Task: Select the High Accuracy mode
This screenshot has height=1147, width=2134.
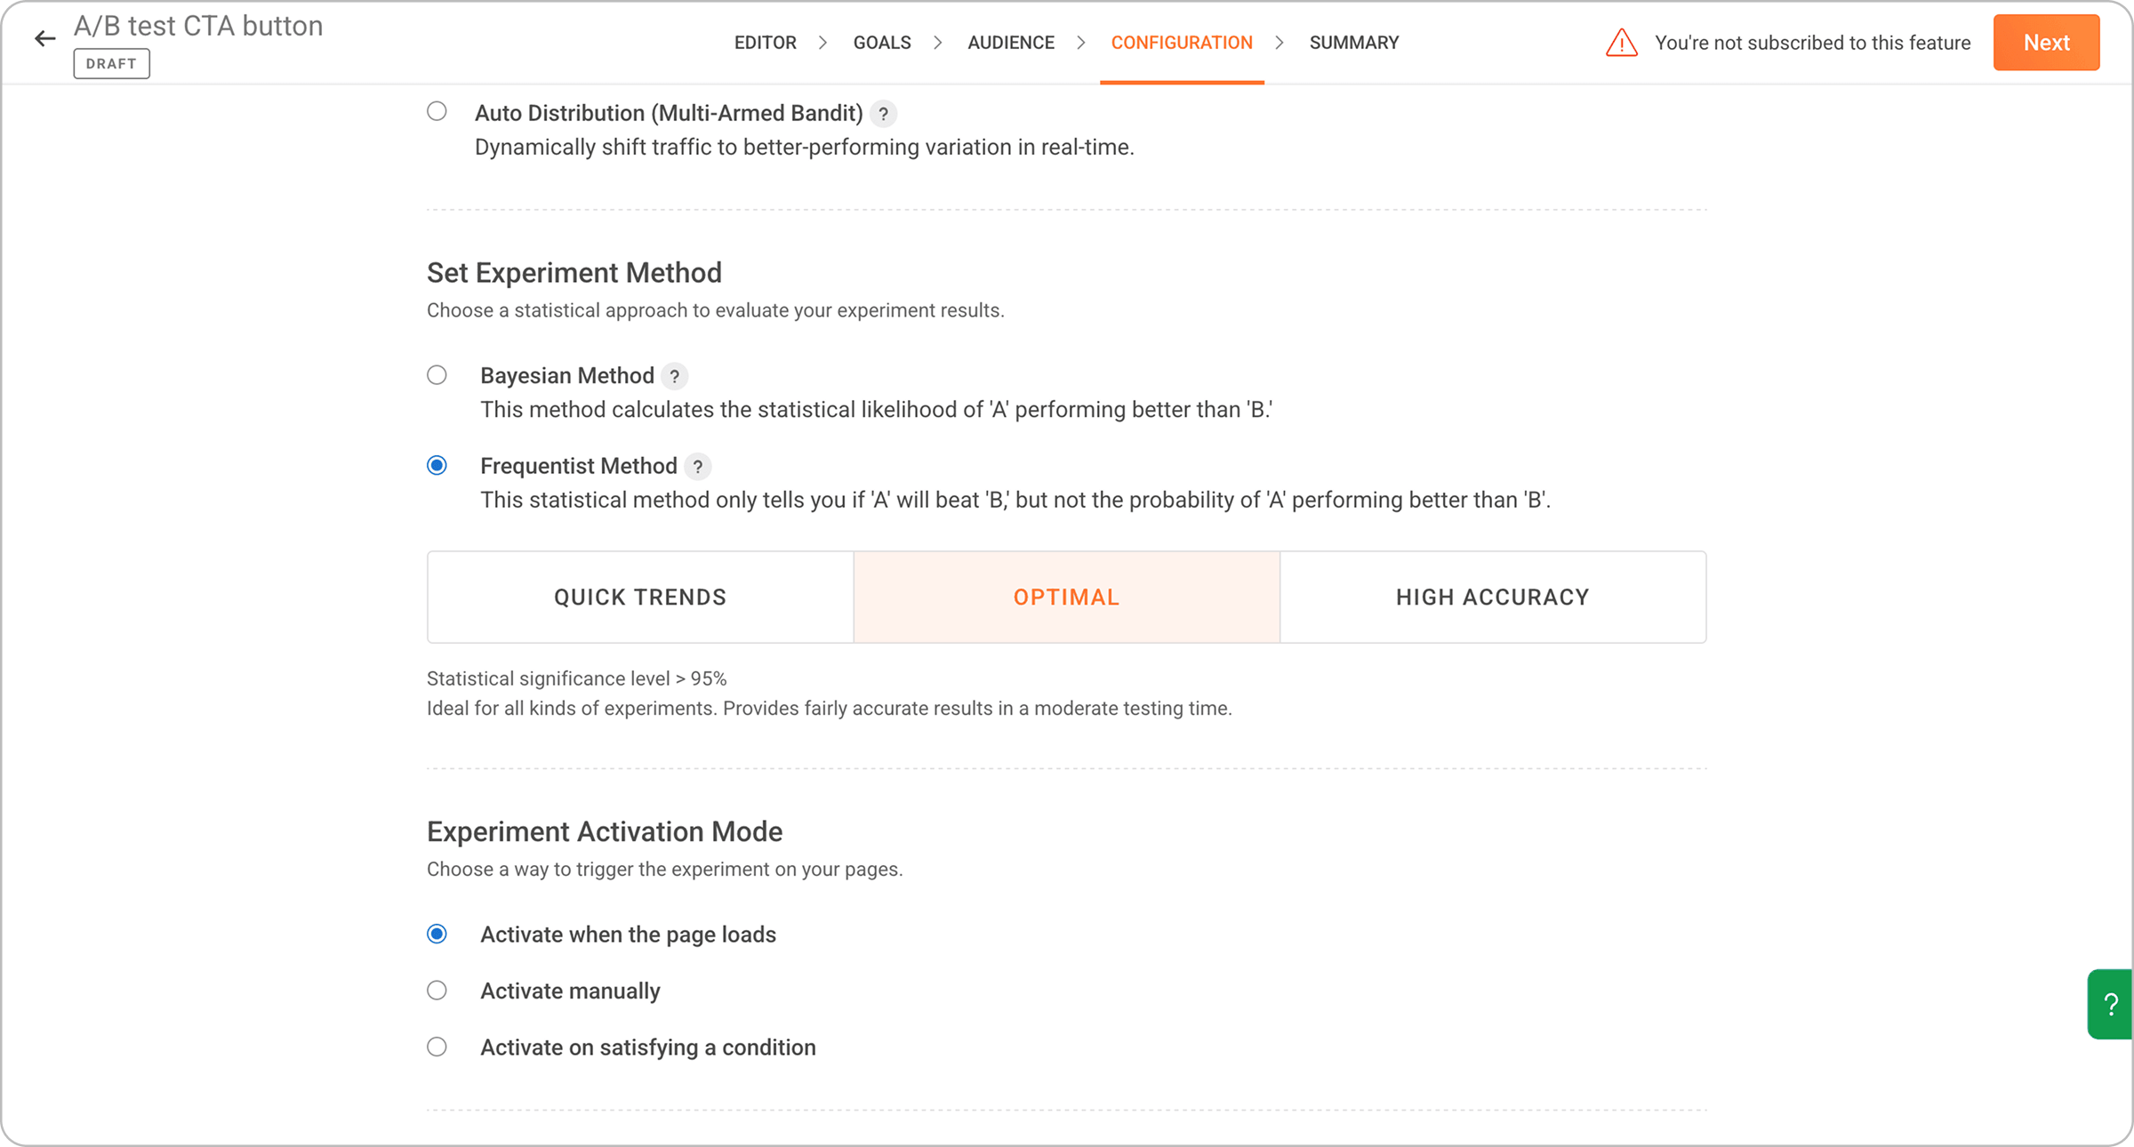Action: coord(1493,598)
